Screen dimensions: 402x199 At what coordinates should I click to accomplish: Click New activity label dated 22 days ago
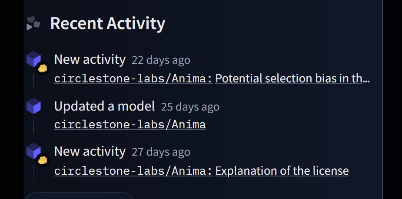[x=90, y=59]
